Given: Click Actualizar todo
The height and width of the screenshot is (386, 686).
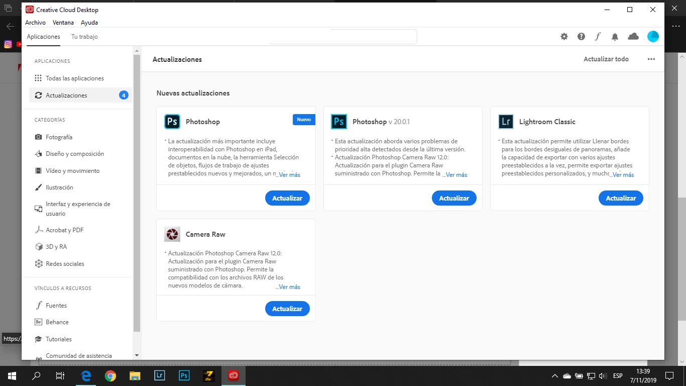Looking at the screenshot, I should (x=606, y=59).
